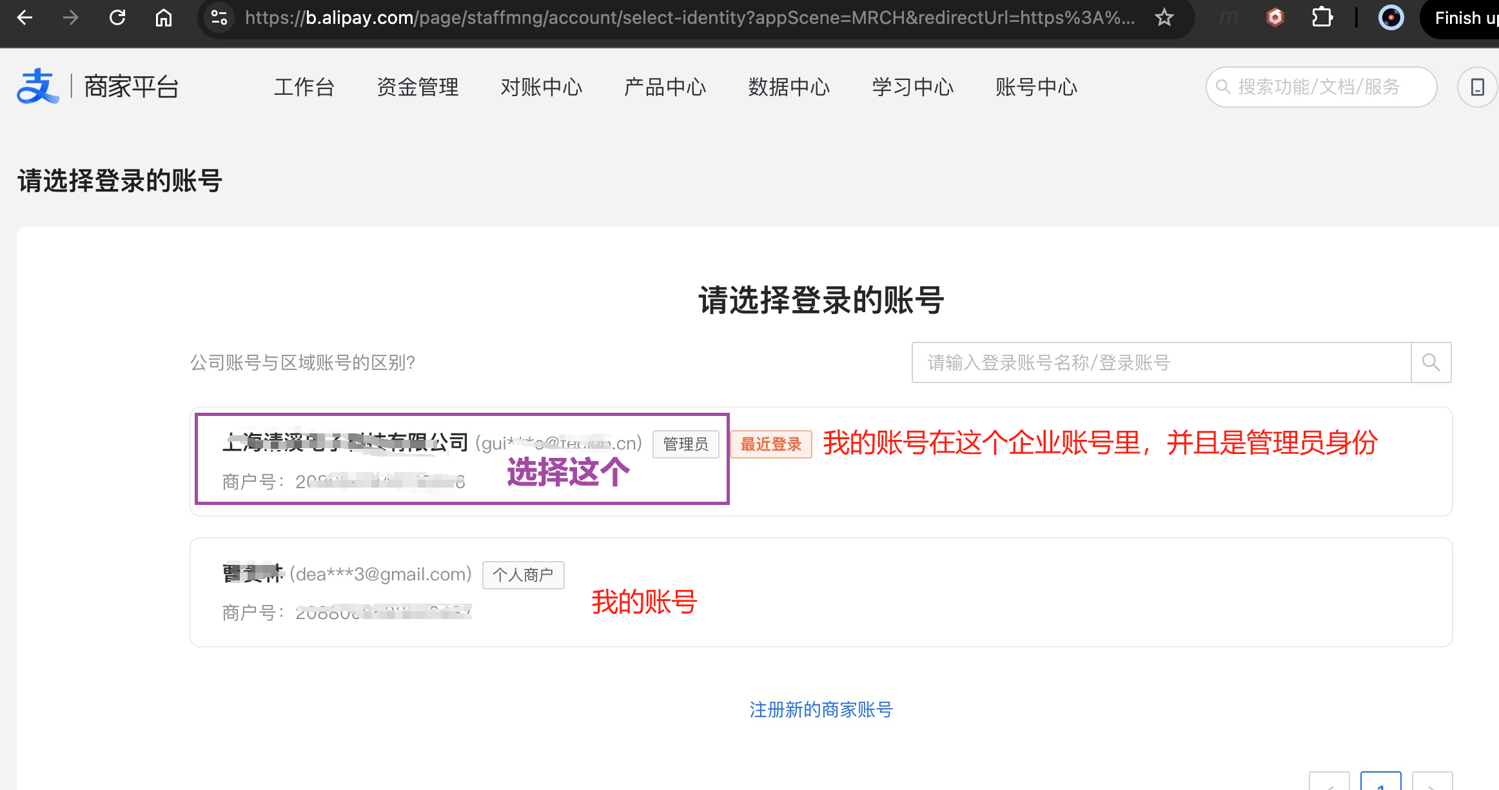Select the 个人商户 gmail account card
Viewport: 1499px width, 790px height.
[821, 592]
